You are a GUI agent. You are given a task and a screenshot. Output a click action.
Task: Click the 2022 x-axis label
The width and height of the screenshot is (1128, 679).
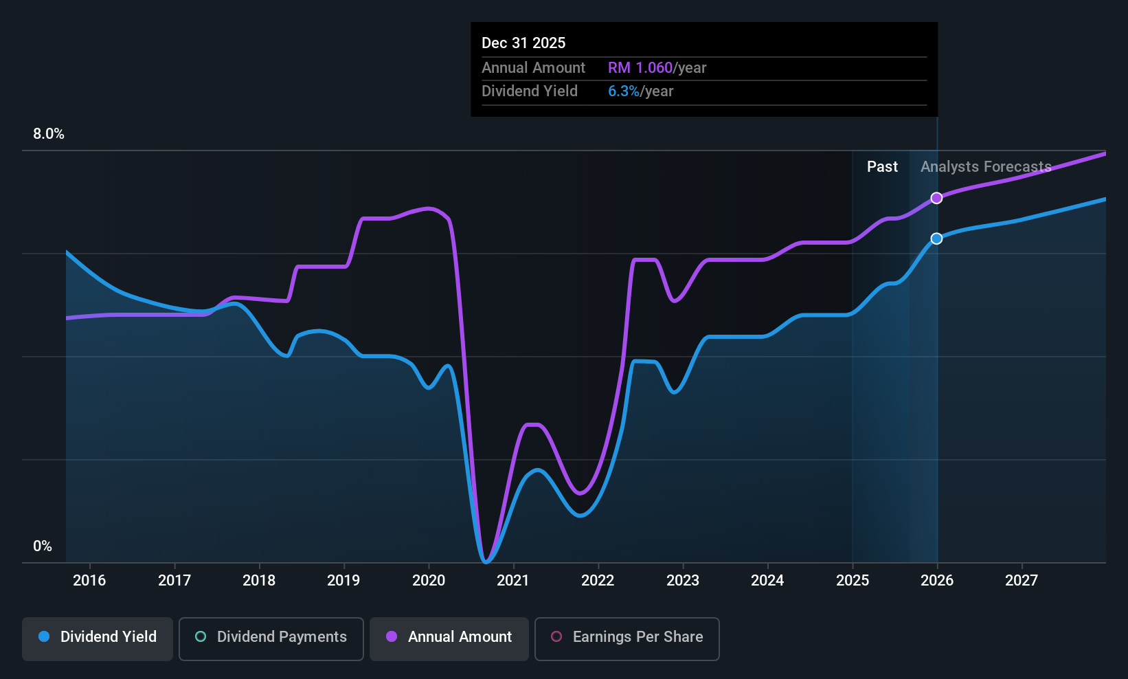click(x=598, y=581)
